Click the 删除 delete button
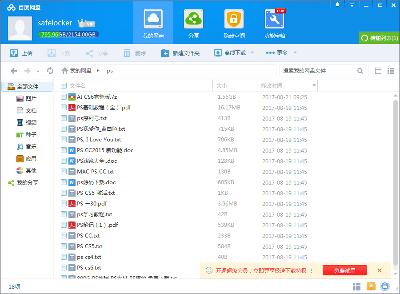 click(135, 53)
